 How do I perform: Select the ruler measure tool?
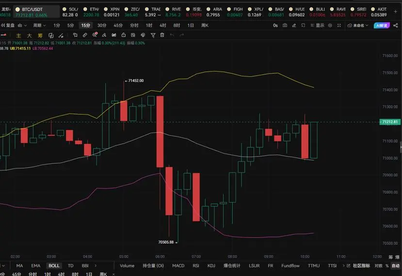tap(85, 35)
